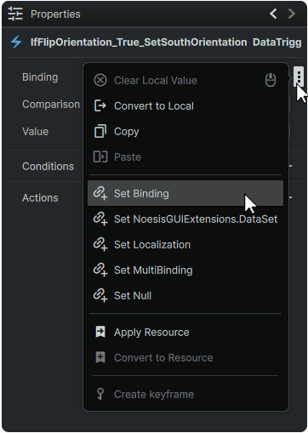Click the Paste icon
Image resolution: width=308 pixels, height=433 pixels.
point(100,157)
